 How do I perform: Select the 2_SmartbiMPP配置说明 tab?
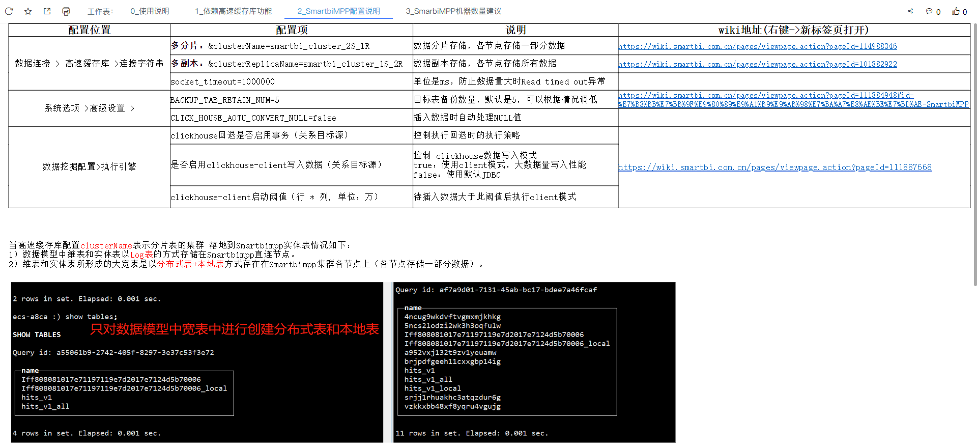click(338, 11)
